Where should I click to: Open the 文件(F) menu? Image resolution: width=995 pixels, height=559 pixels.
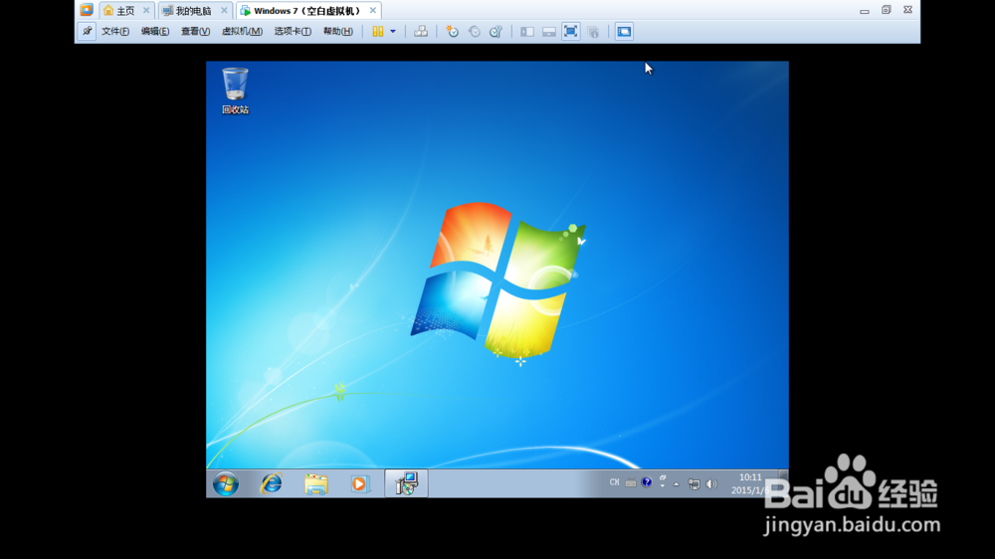(115, 31)
